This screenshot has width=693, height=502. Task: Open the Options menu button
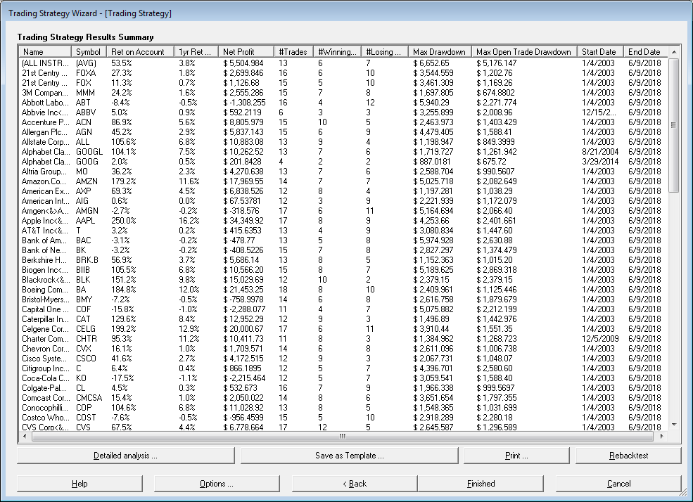click(216, 484)
